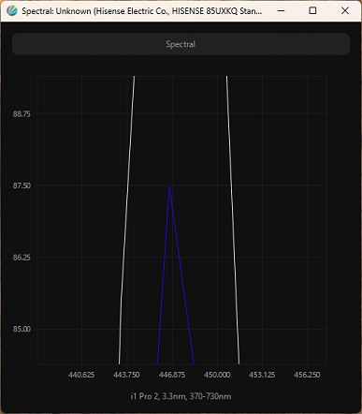Click the i1 Pro 2, 3.3nm, 370-730nm caption
Viewport: 362px width, 414px height.
181,396
